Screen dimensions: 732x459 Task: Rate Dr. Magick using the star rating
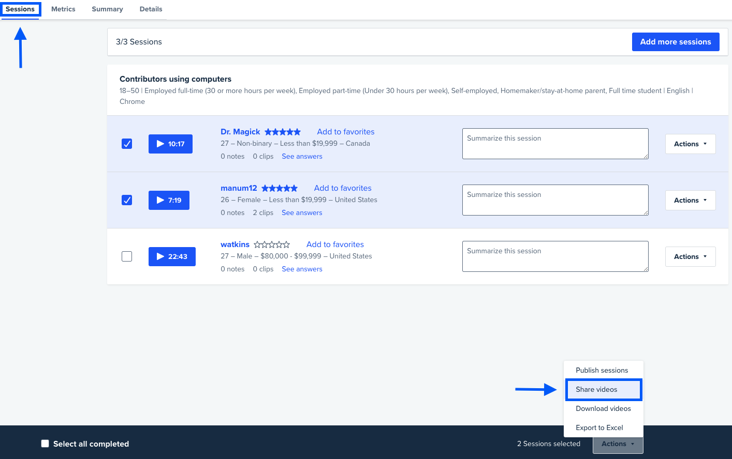tap(283, 132)
